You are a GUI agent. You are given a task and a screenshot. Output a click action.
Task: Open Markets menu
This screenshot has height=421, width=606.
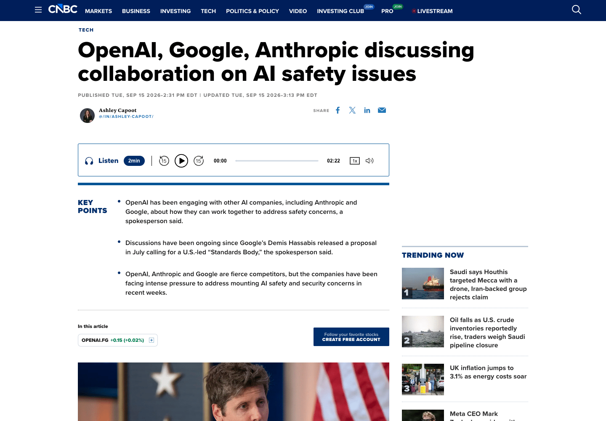click(98, 11)
